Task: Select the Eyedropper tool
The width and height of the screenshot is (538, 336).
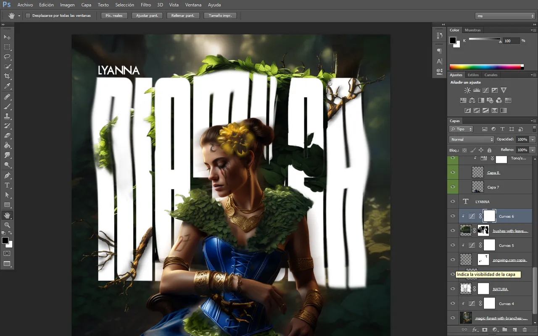Action: (x=7, y=86)
